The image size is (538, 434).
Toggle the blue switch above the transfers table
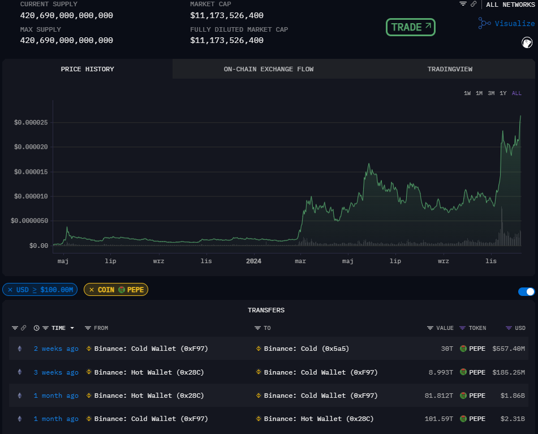tap(526, 291)
